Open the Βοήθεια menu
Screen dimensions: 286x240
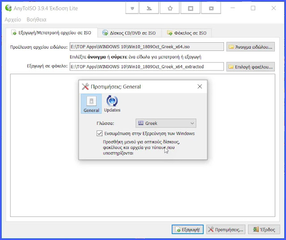(37, 20)
